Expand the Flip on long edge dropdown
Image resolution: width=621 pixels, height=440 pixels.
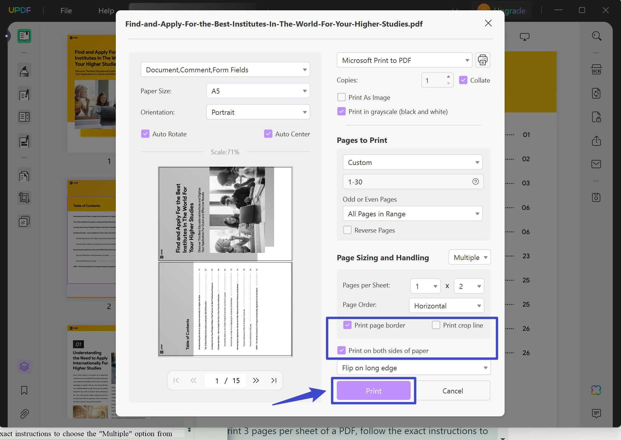click(486, 368)
